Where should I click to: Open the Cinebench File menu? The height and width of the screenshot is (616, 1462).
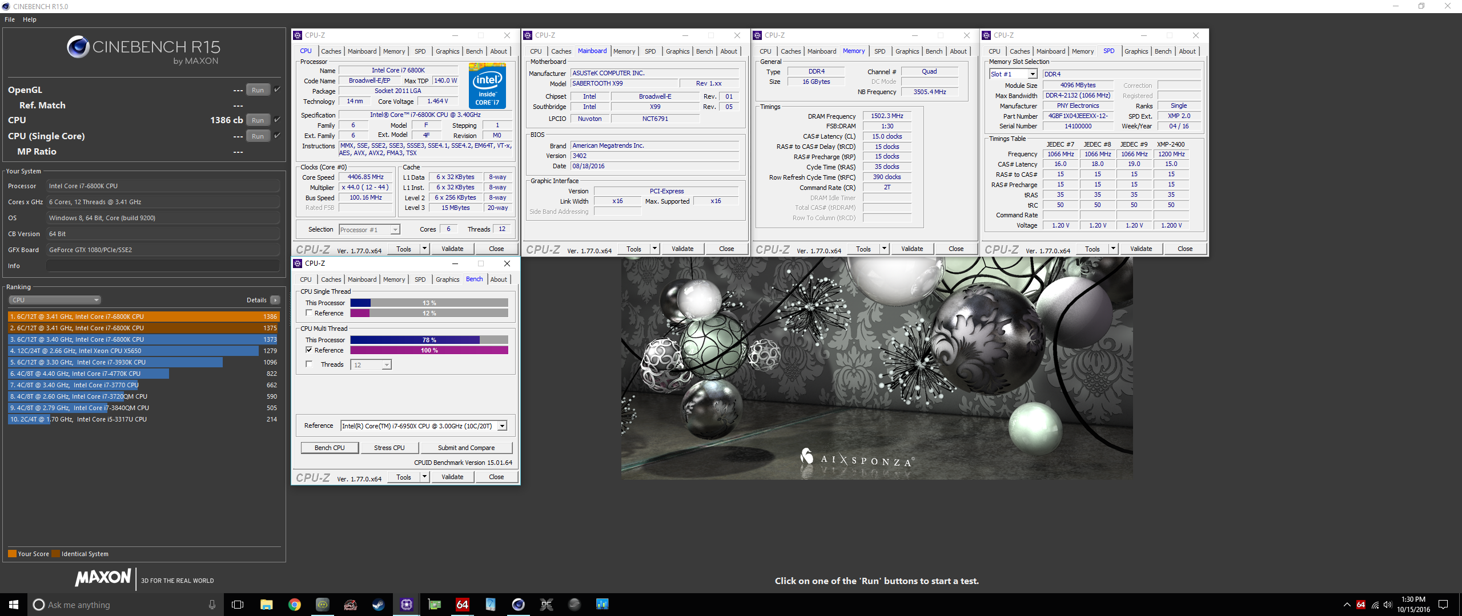click(10, 19)
